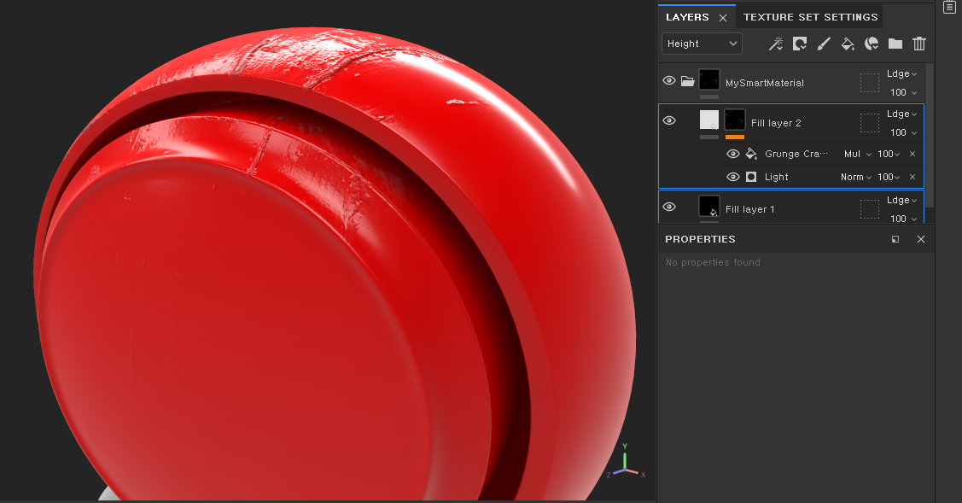Select the Layers tab

[x=687, y=17]
